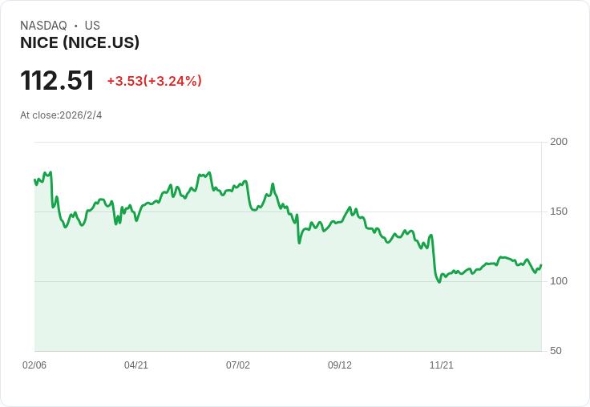Viewport: 590px width, 407px height.
Task: Click the NASDAQ exchange label
Action: [x=43, y=26]
